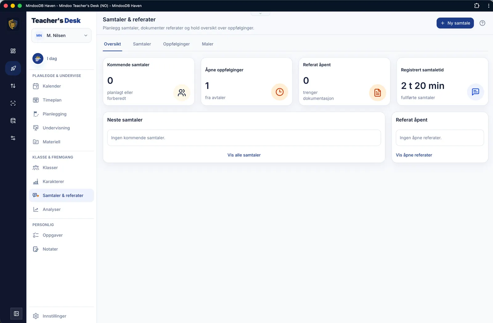
Task: Click the Neste samtaler heading
Action: point(125,120)
